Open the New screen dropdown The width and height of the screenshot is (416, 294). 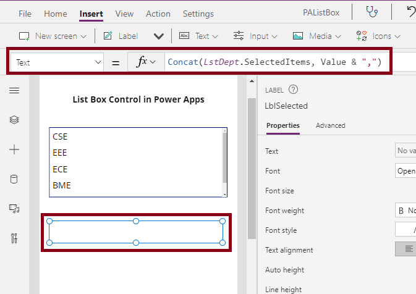[x=53, y=36]
